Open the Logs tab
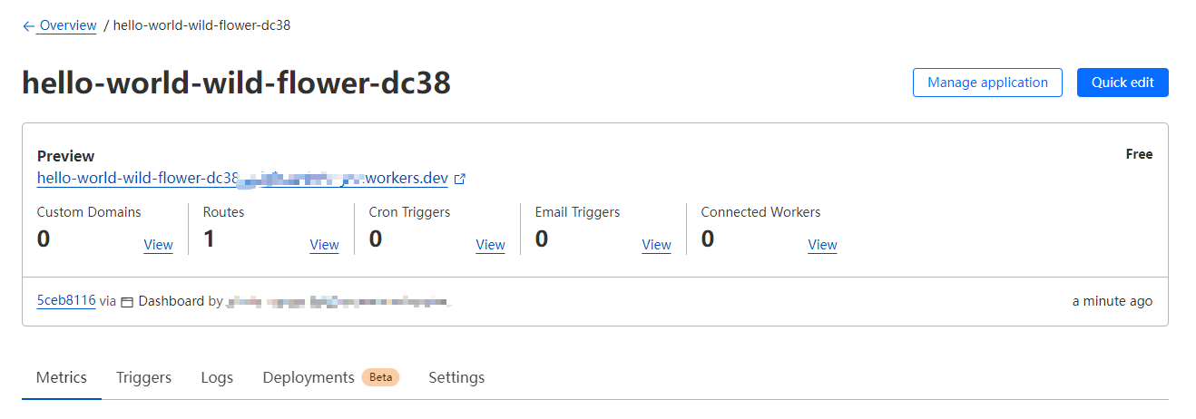This screenshot has height=419, width=1196. [217, 377]
